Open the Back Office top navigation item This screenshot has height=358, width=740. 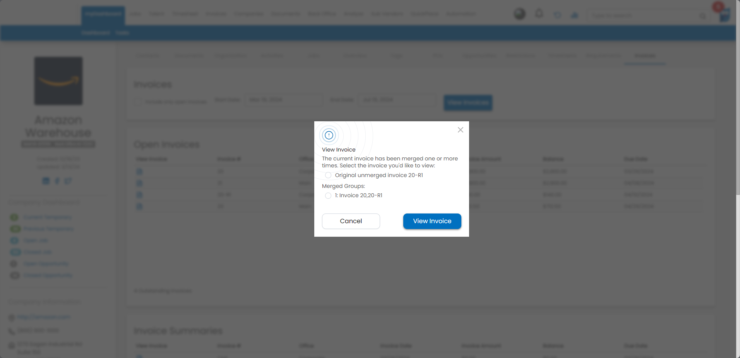322,14
